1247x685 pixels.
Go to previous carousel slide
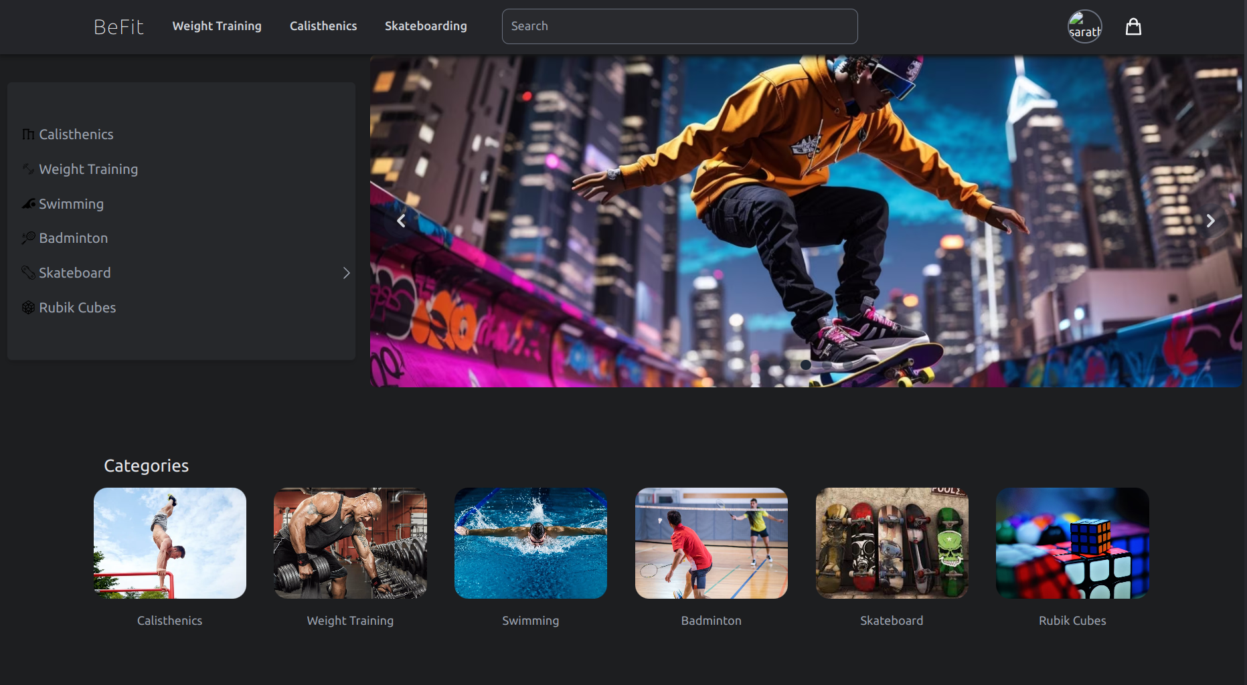(401, 221)
